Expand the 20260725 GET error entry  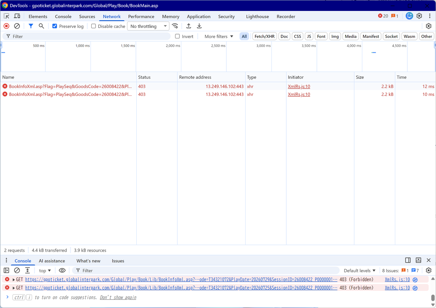tap(14, 288)
